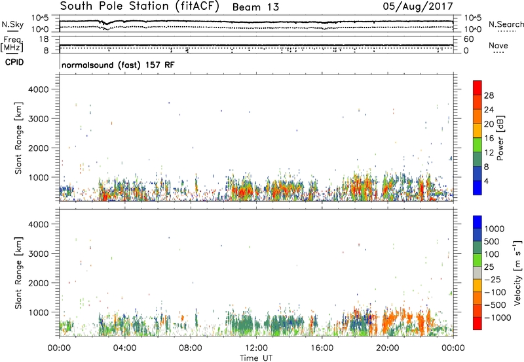Click the title 'South Pole Station (fitACF)'

(x=140, y=7)
